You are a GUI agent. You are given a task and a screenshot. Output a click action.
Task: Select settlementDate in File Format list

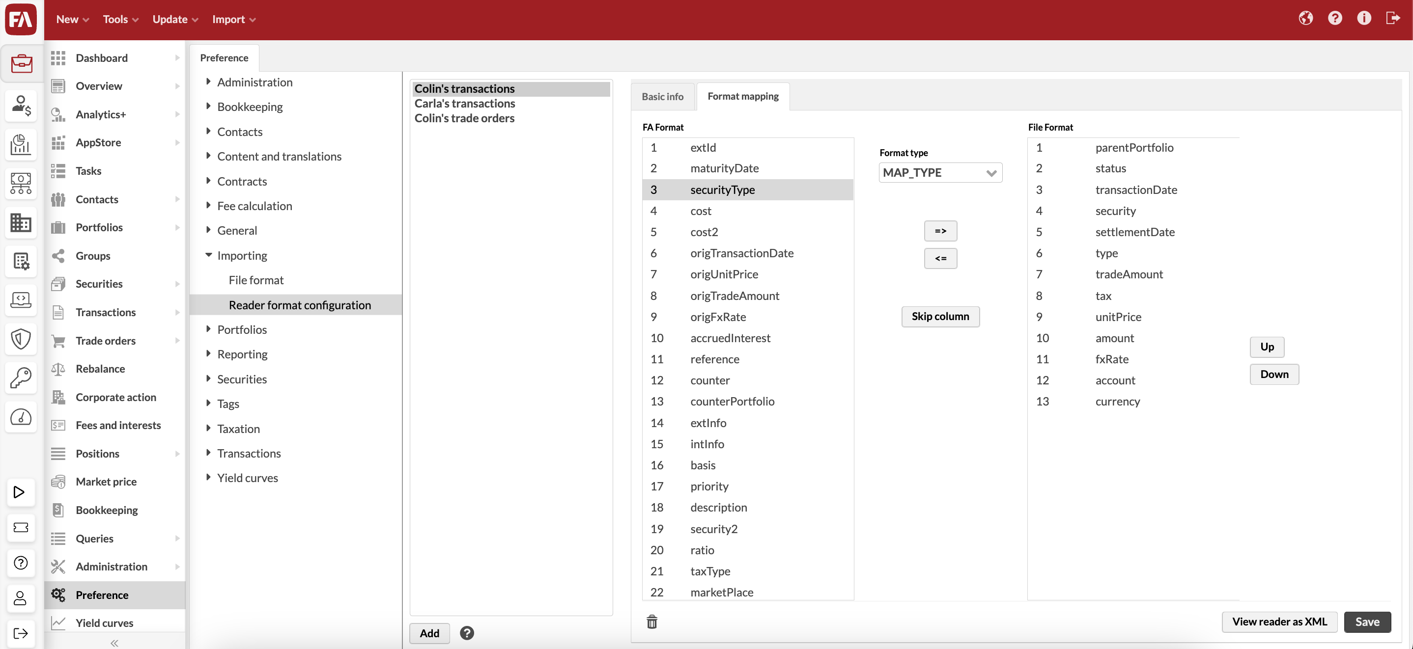[x=1133, y=232]
